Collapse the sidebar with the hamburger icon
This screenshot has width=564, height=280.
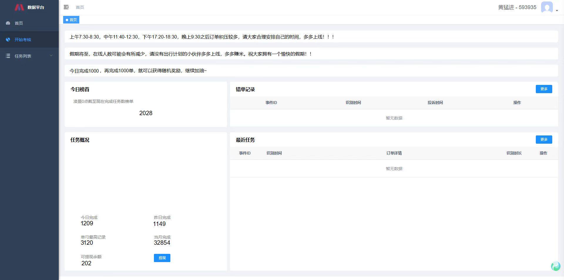pos(66,7)
